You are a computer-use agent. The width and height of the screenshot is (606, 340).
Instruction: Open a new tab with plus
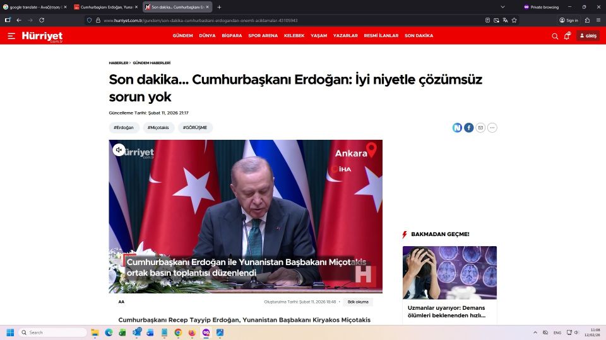[219, 7]
